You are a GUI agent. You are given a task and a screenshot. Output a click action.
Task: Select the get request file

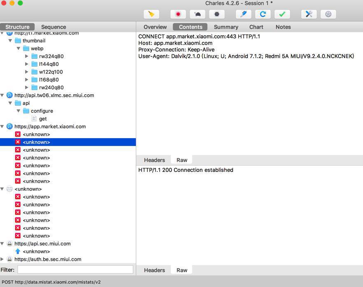(x=43, y=119)
